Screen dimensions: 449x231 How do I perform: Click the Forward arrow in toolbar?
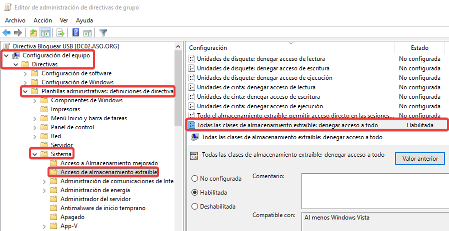point(18,33)
